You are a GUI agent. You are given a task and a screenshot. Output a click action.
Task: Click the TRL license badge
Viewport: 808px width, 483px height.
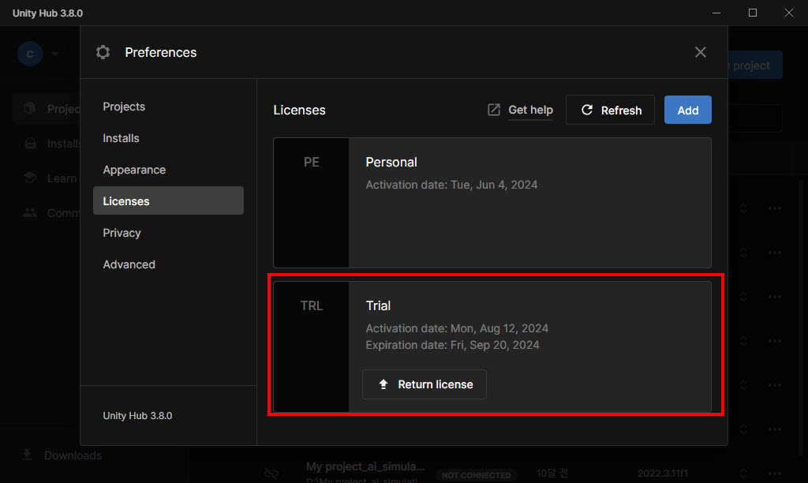point(311,305)
